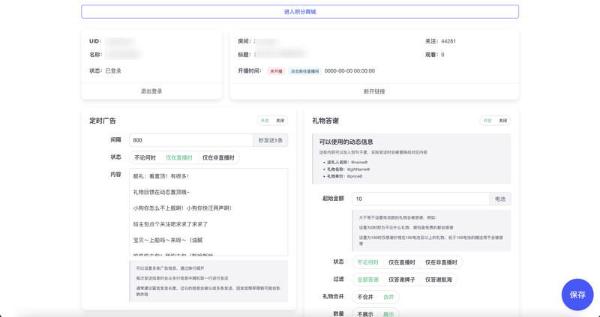
Task: Click the 可以使用的动态信息 heading
Action: [x=346, y=142]
